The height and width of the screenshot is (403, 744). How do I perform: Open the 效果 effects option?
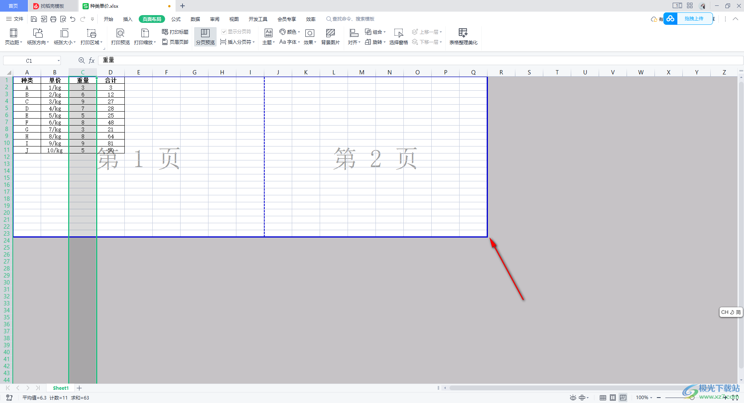pos(310,37)
